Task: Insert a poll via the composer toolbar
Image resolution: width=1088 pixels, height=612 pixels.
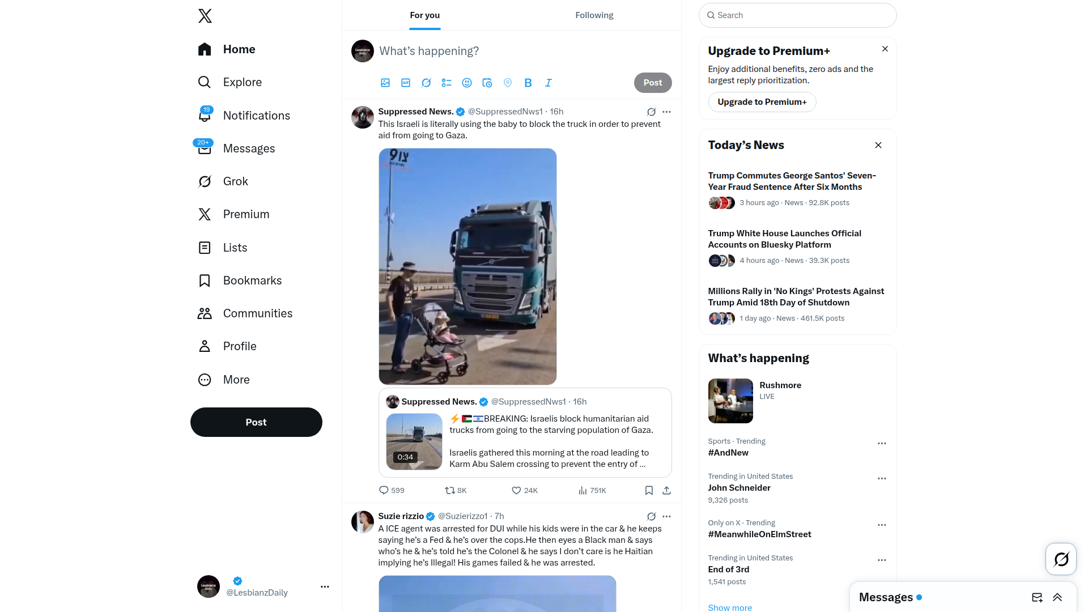Action: [x=447, y=83]
